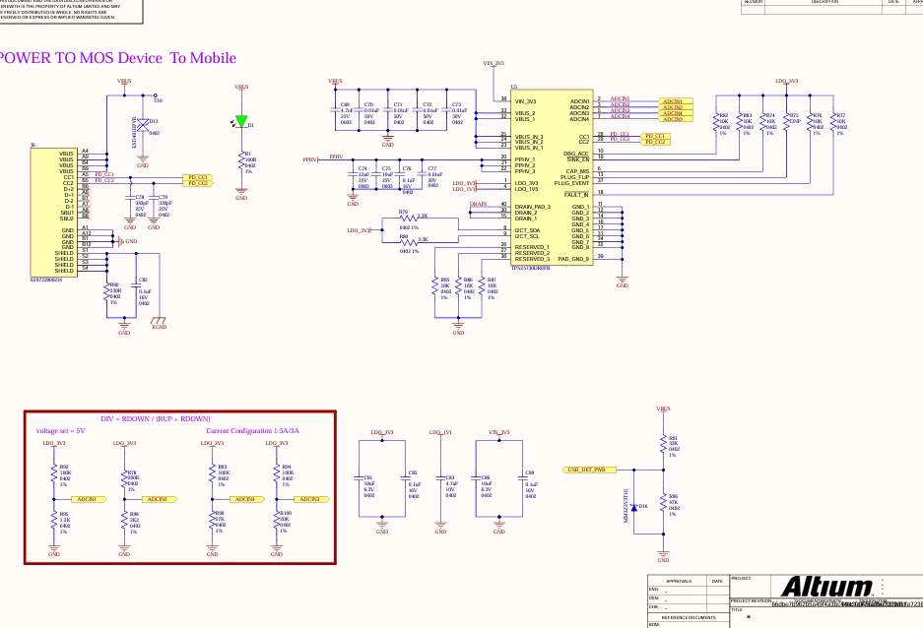The width and height of the screenshot is (923, 628).
Task: Click capacitor symbol C74 on PPHV rail
Action: pyautogui.click(x=353, y=174)
